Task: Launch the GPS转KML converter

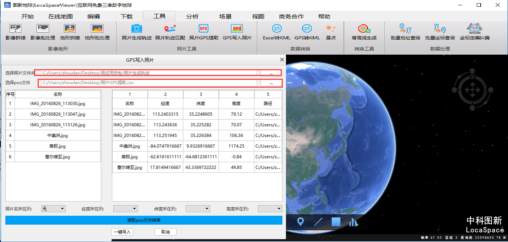Action: (307, 32)
